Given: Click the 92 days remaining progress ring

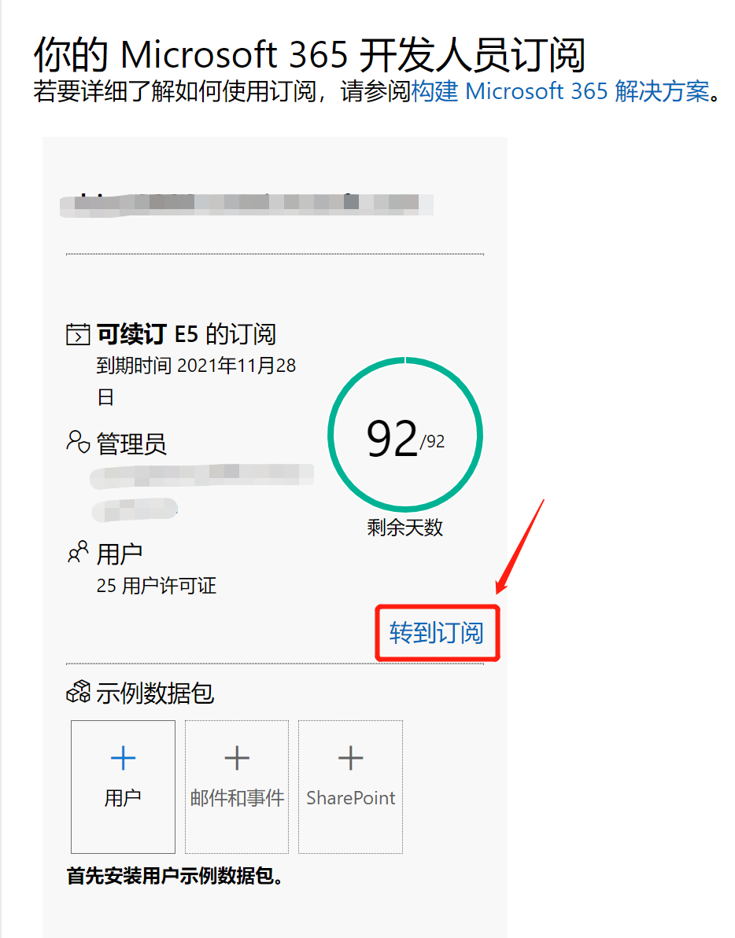Looking at the screenshot, I should coord(405,435).
